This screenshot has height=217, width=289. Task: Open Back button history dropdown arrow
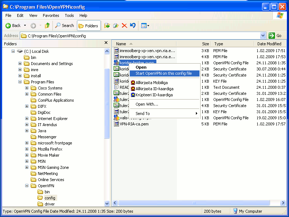(x=25, y=26)
